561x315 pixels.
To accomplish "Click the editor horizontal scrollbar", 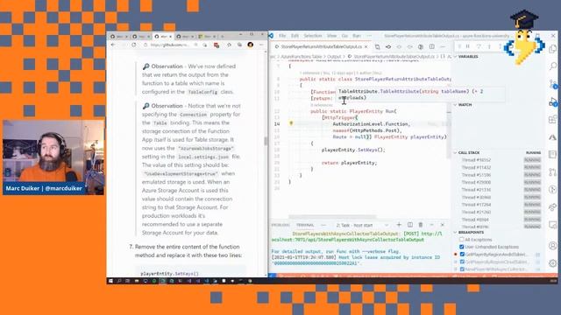I will [332, 216].
